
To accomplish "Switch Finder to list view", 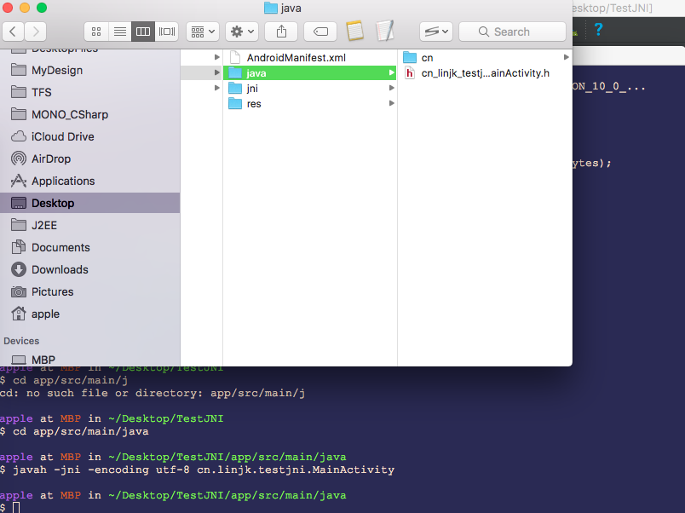I will click(x=119, y=32).
